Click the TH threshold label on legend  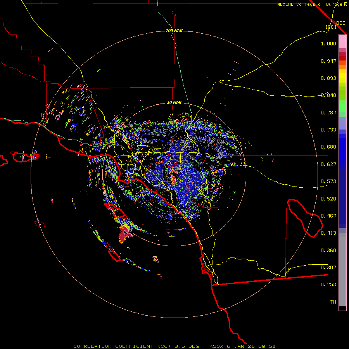pos(333,302)
